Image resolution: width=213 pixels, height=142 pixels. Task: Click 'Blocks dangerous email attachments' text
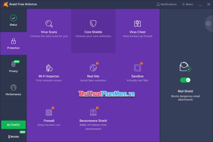tap(185, 98)
